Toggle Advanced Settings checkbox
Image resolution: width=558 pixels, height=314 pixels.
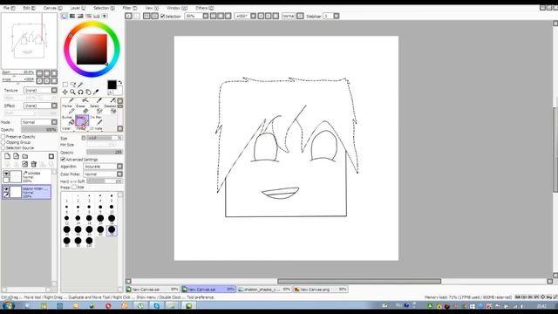(63, 159)
